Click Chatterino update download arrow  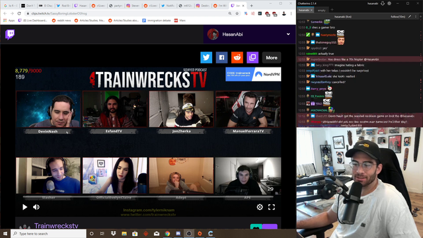point(383,3)
